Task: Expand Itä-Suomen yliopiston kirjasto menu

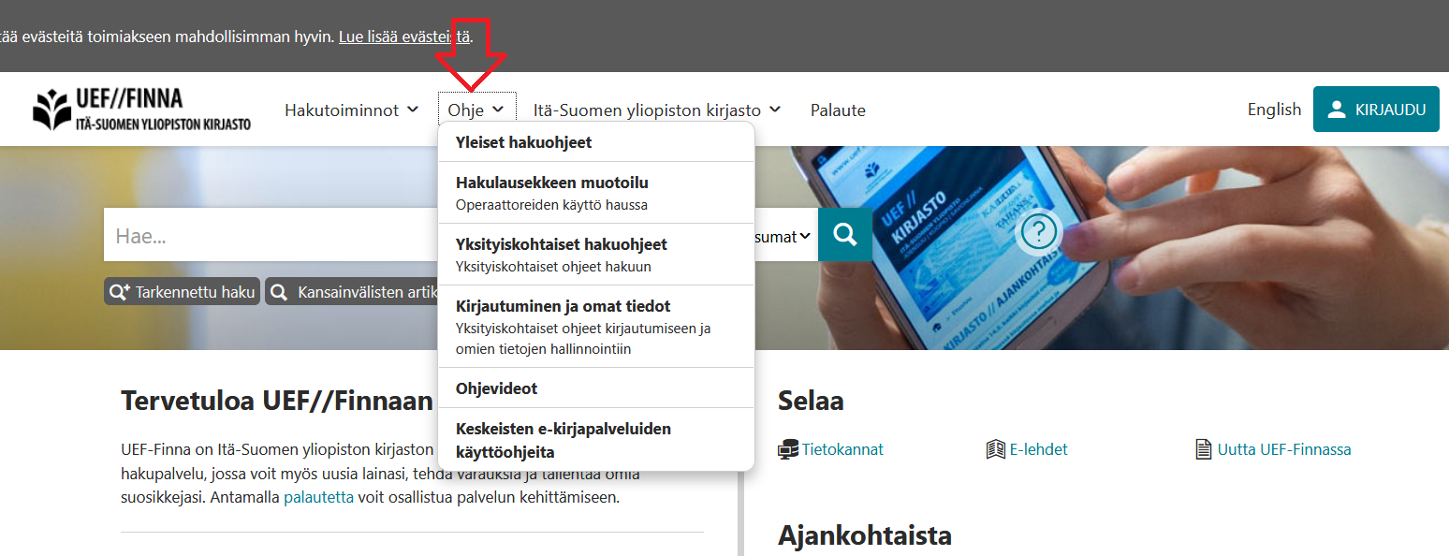Action: pyautogui.click(x=657, y=110)
